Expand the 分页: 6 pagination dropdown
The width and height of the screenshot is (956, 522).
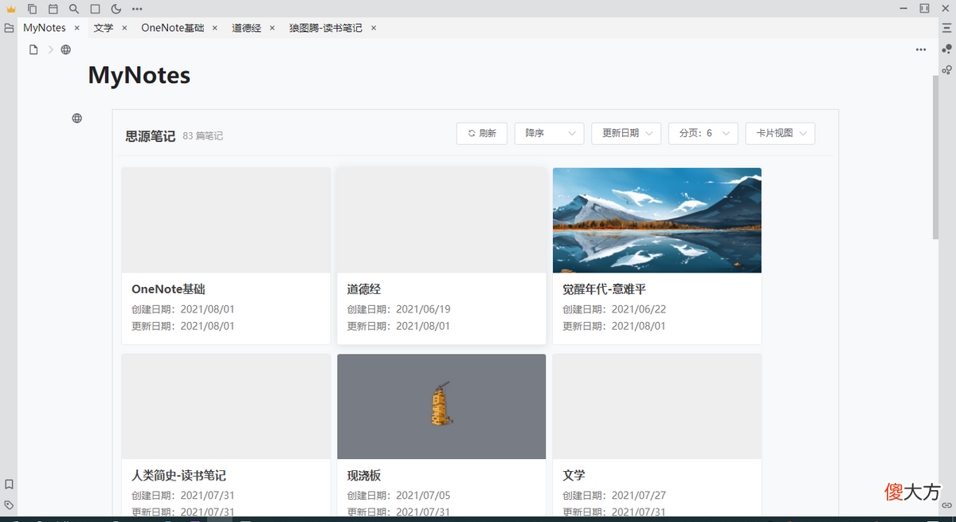[x=703, y=134]
